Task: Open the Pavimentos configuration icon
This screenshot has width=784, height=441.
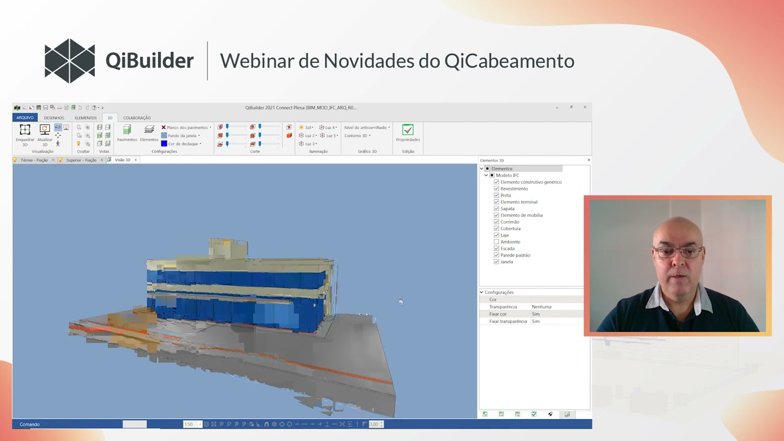Action: pyautogui.click(x=127, y=130)
